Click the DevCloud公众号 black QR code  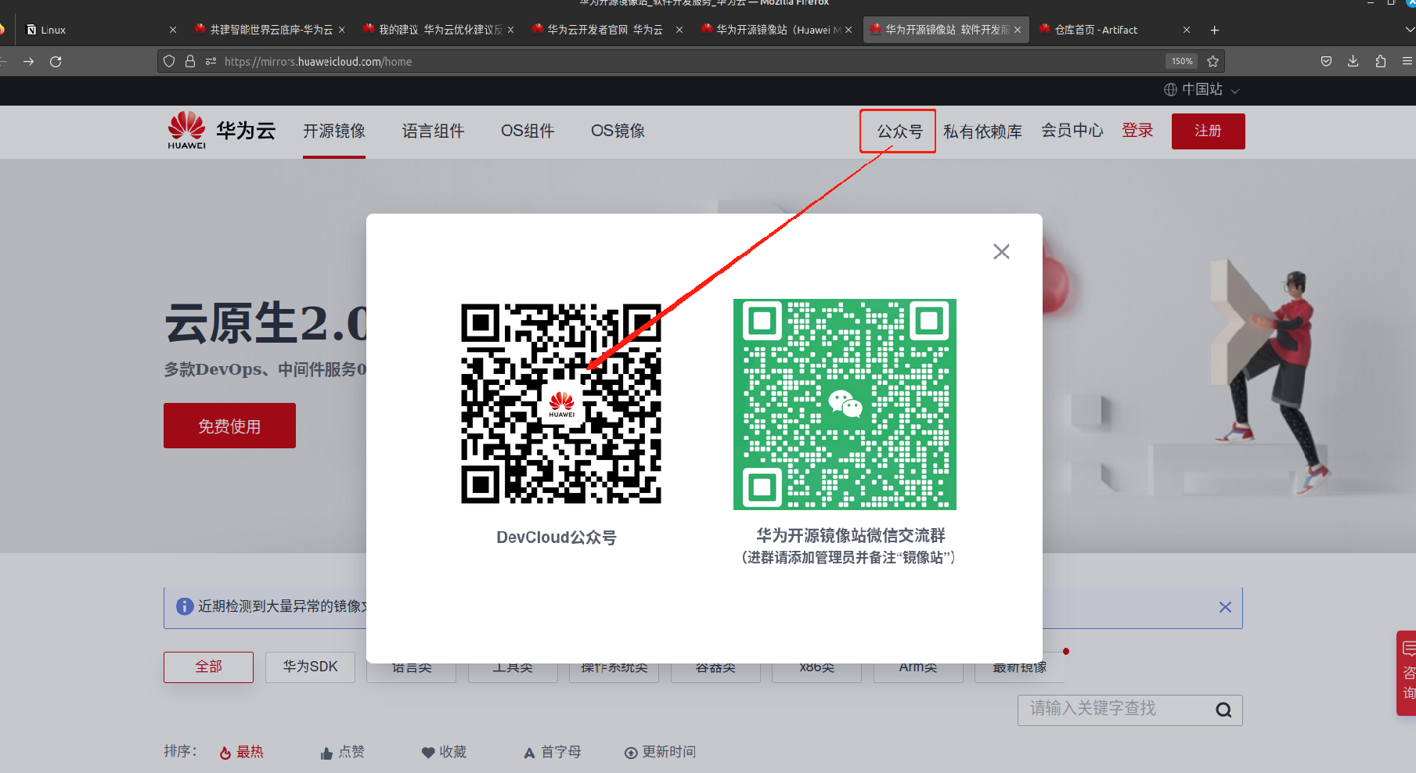pyautogui.click(x=561, y=404)
